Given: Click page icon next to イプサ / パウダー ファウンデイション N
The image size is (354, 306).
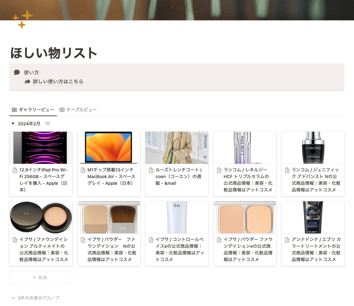Looking at the screenshot, I should (x=83, y=240).
